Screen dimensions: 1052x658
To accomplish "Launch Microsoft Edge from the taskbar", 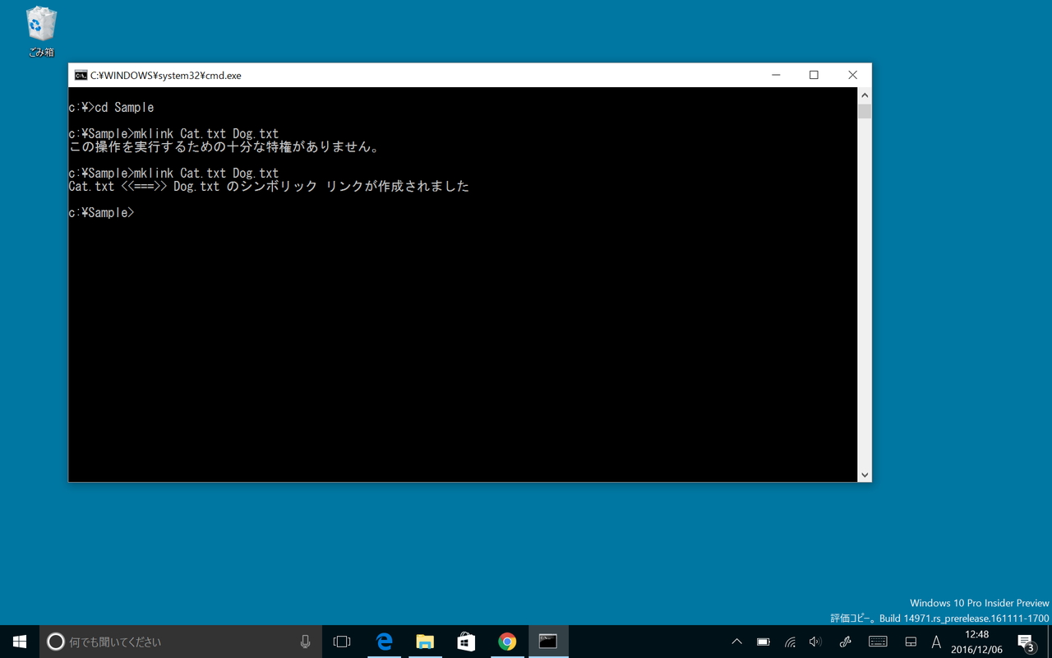I will click(x=384, y=642).
